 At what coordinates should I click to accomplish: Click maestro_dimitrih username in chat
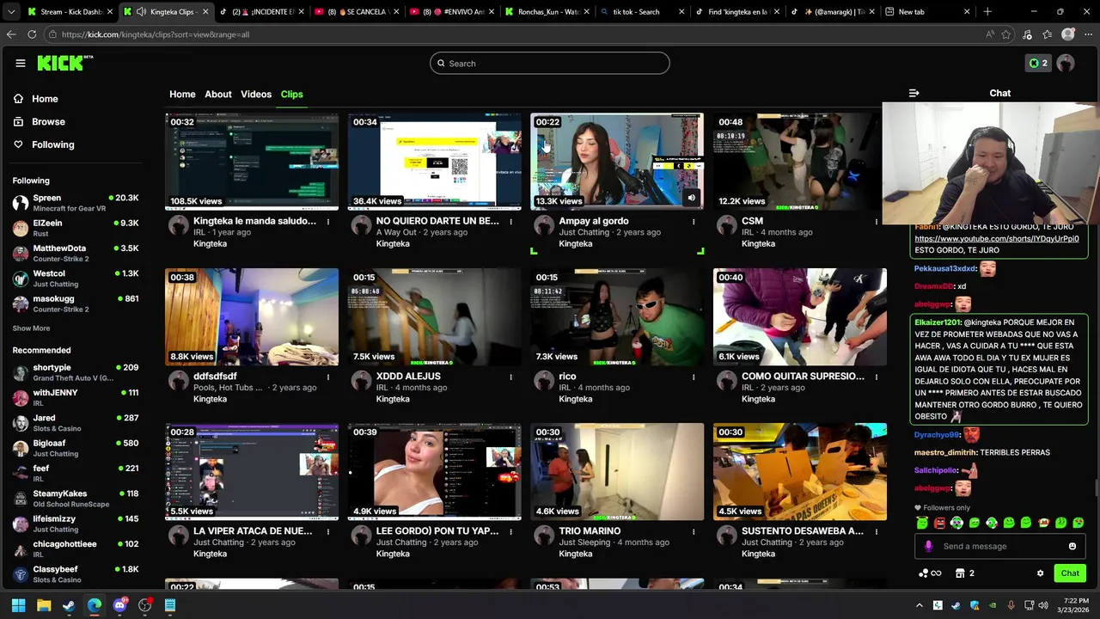pos(945,452)
